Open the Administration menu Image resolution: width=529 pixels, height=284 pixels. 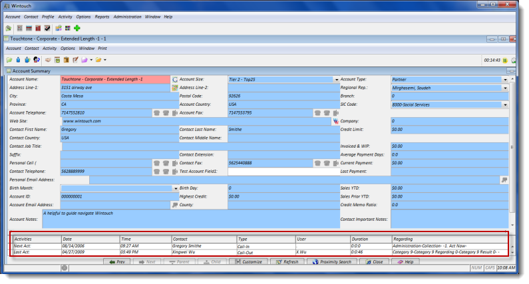pos(127,17)
